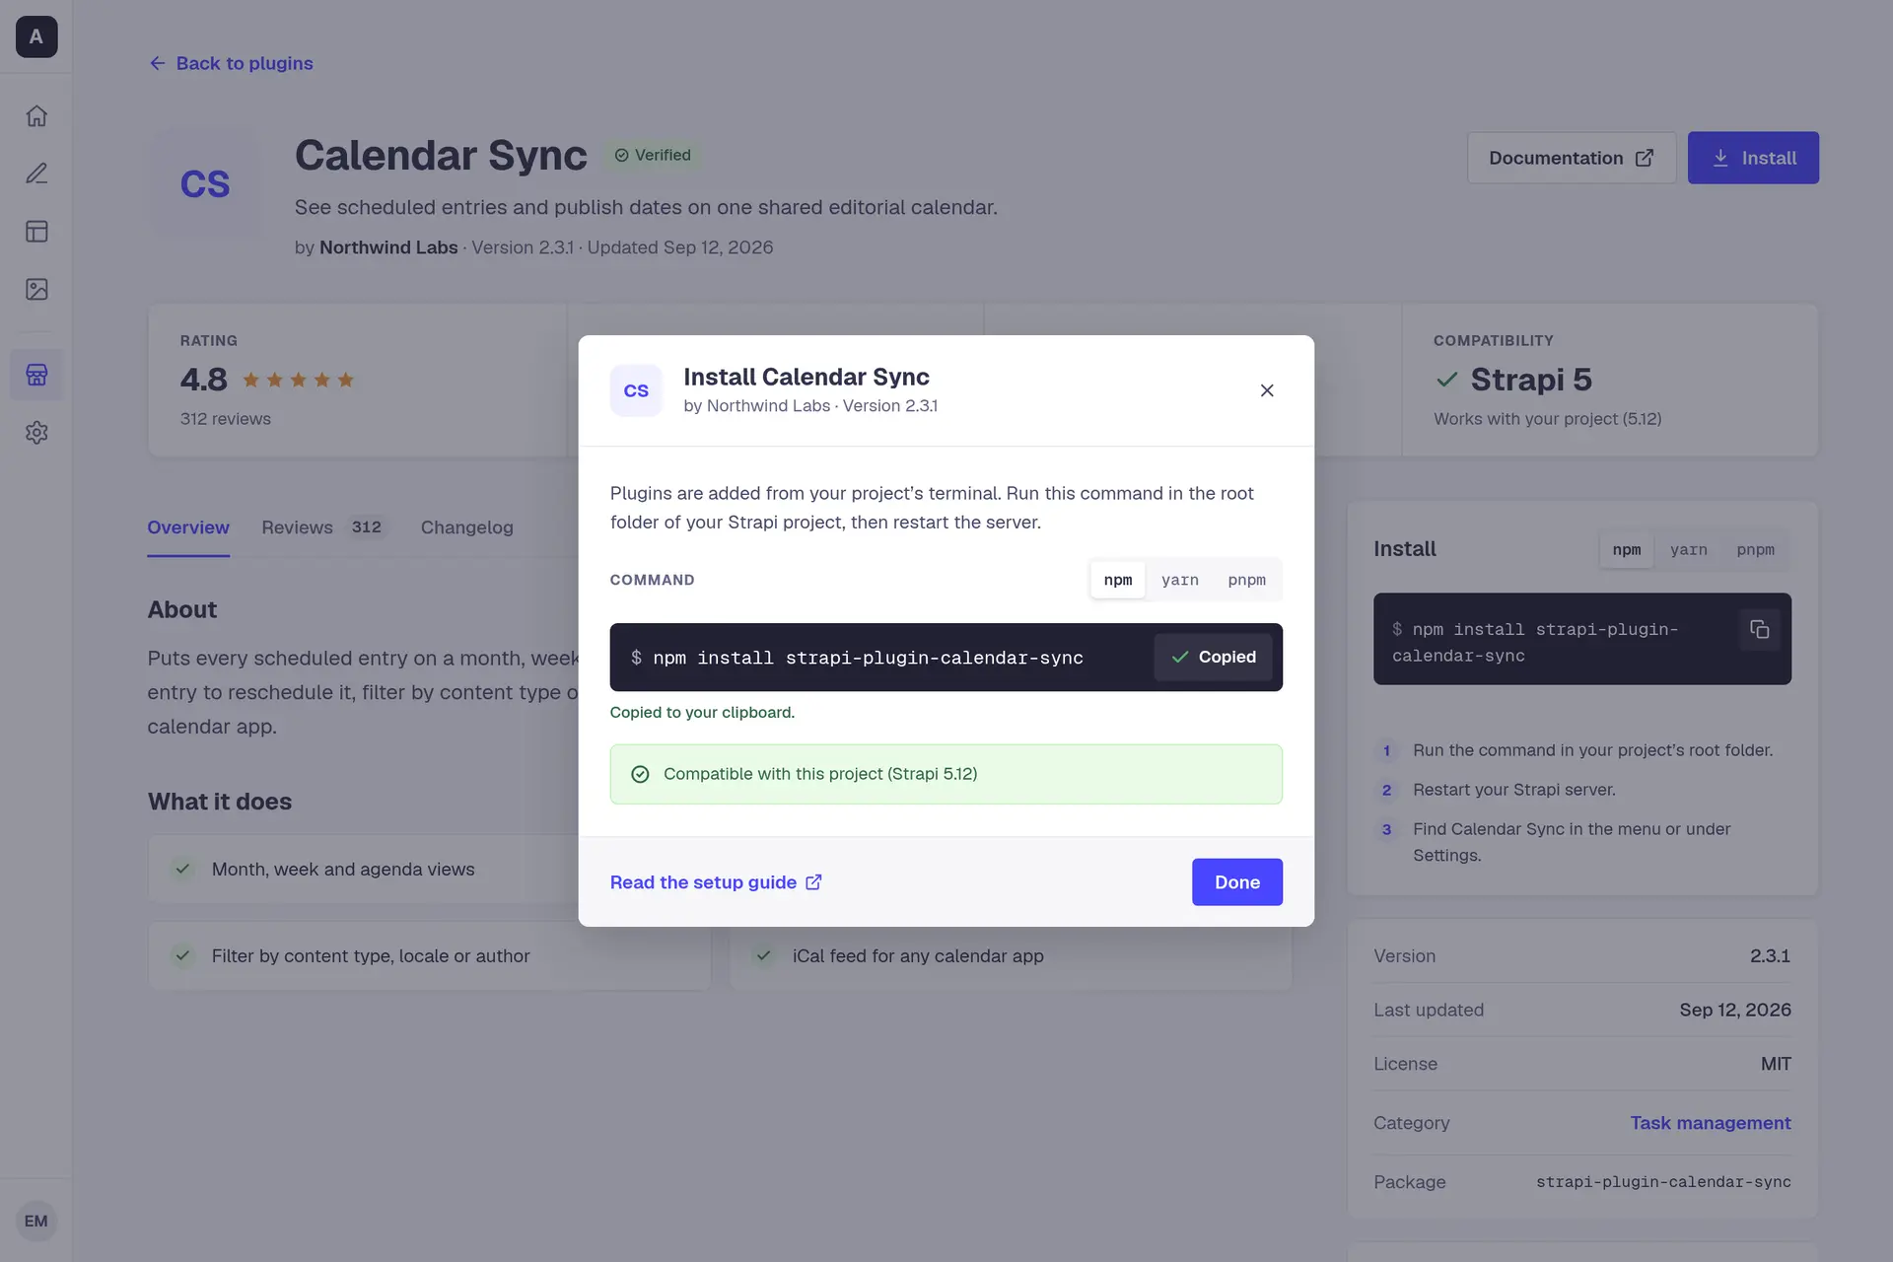1893x1262 pixels.
Task: Switch to the Changelog tab
Action: point(466,527)
